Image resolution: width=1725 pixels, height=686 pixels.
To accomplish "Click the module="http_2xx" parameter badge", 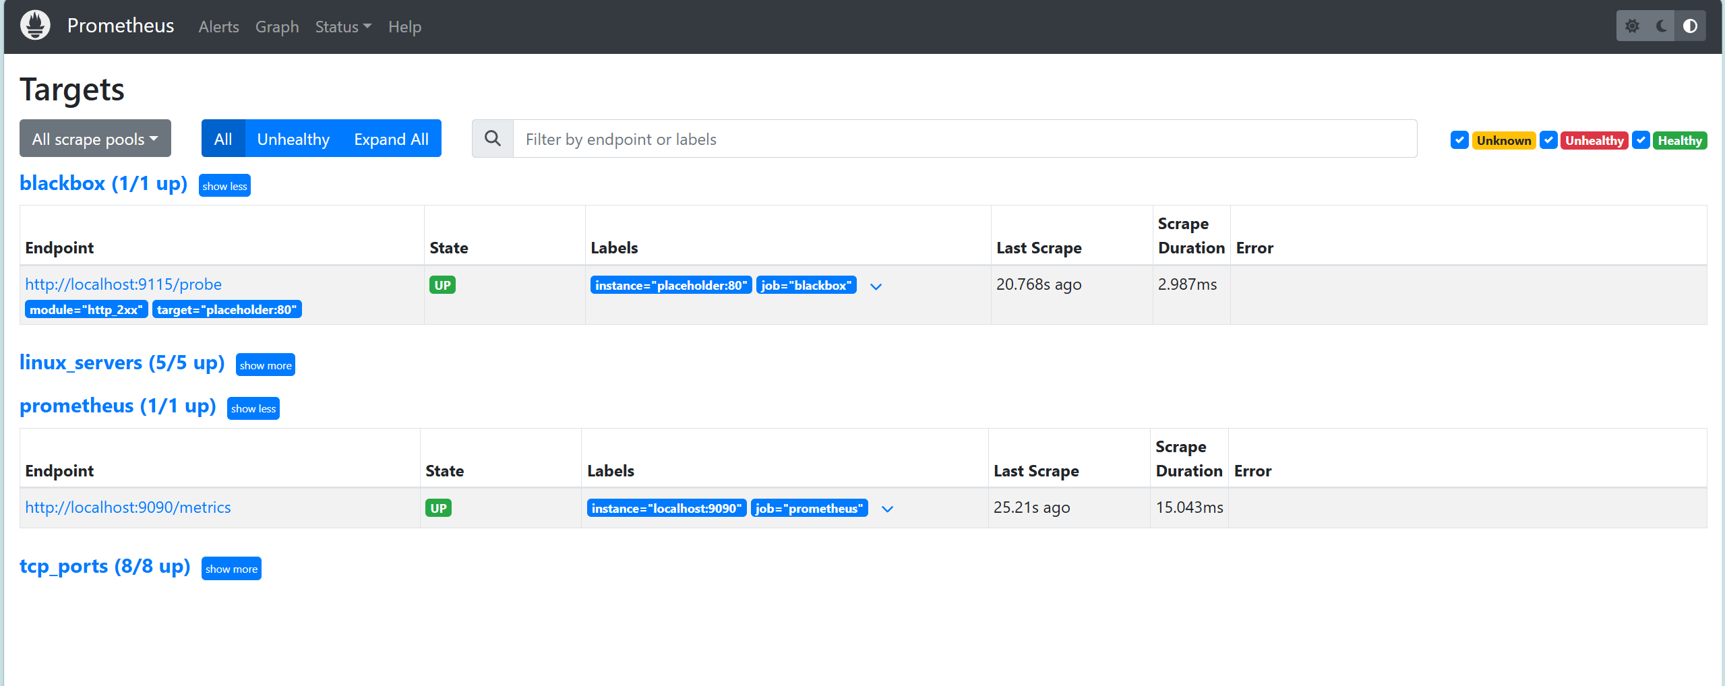I will [86, 309].
